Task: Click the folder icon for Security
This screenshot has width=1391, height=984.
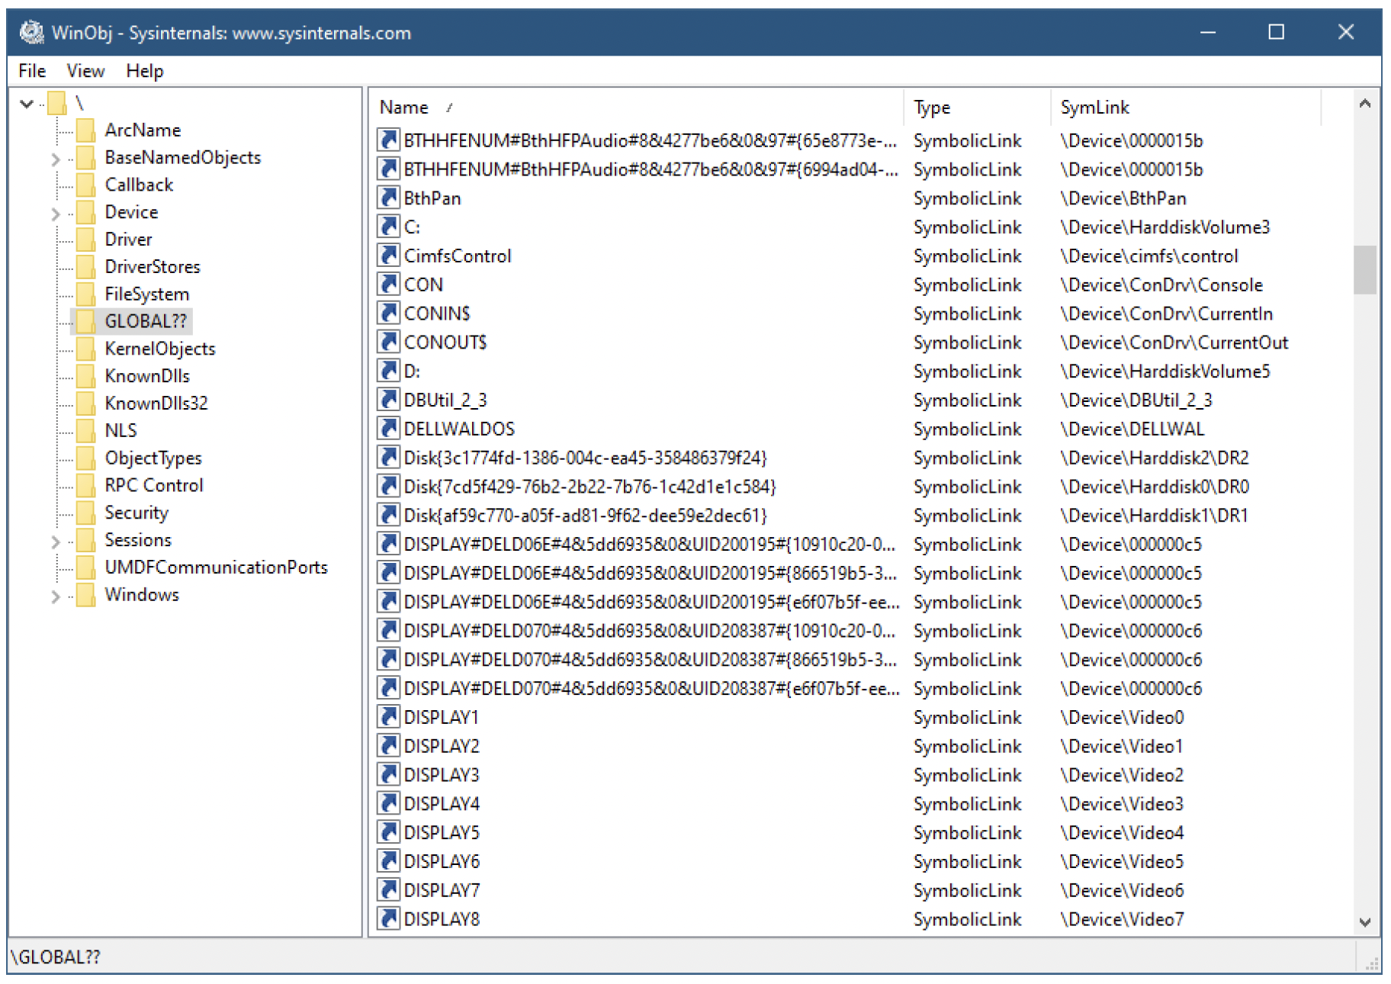Action: click(x=85, y=513)
